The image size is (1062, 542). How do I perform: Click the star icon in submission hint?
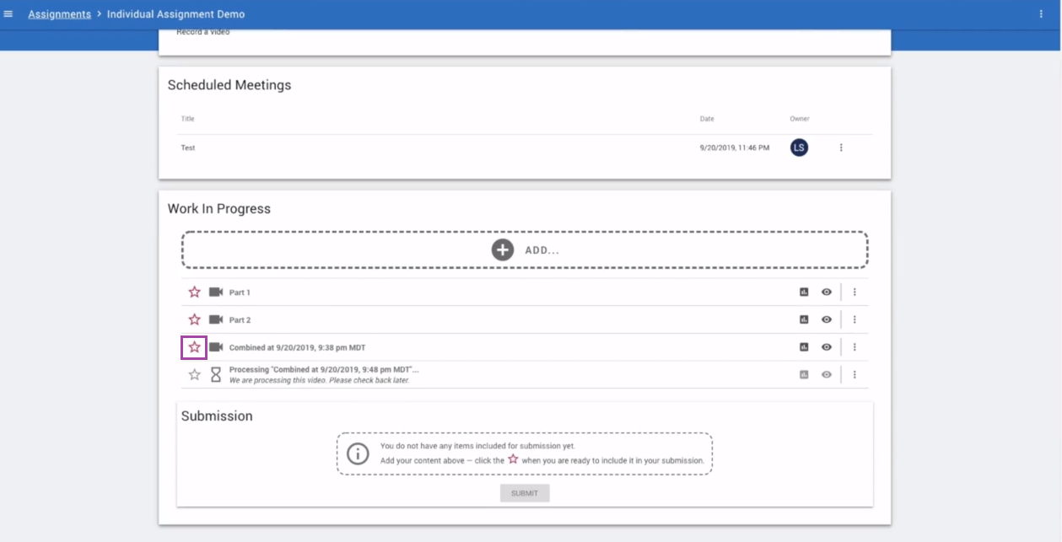[x=513, y=459]
